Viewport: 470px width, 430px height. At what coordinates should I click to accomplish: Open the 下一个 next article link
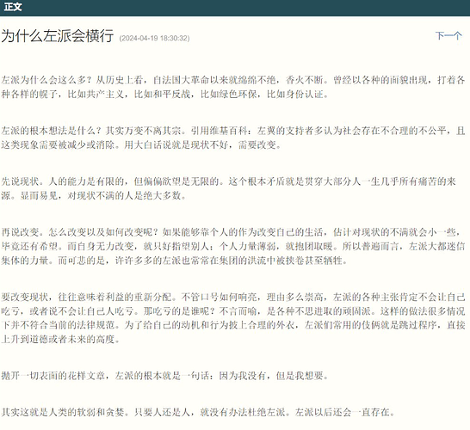click(448, 36)
